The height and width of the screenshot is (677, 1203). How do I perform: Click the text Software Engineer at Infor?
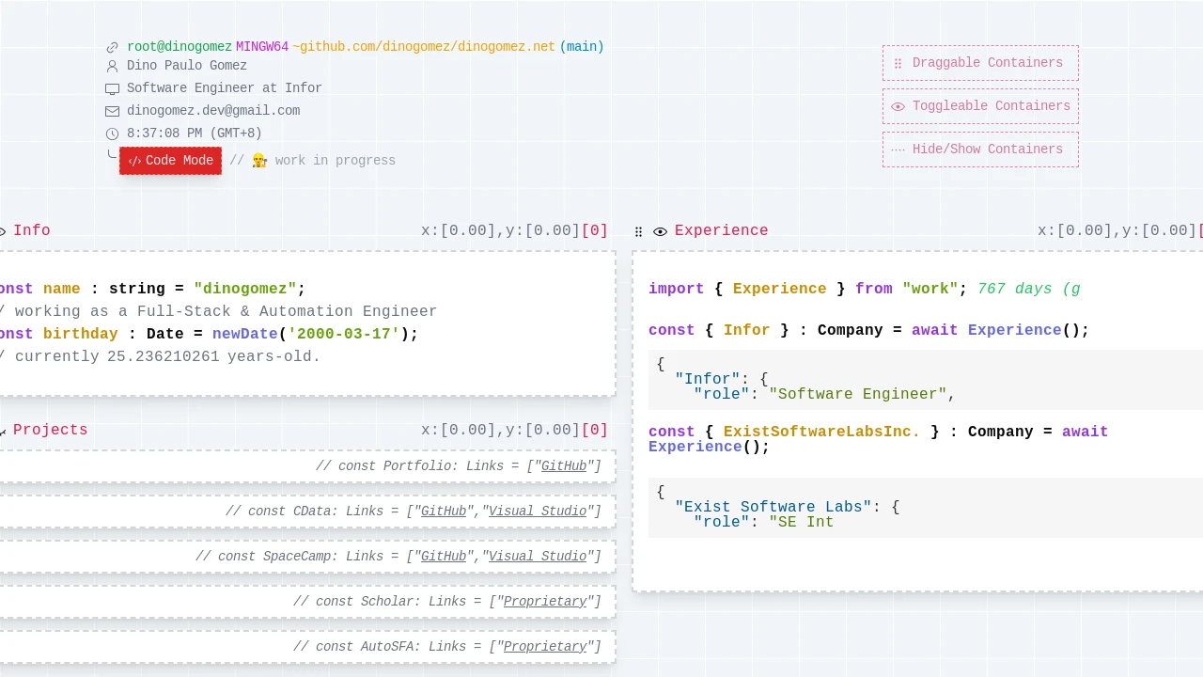click(x=225, y=88)
